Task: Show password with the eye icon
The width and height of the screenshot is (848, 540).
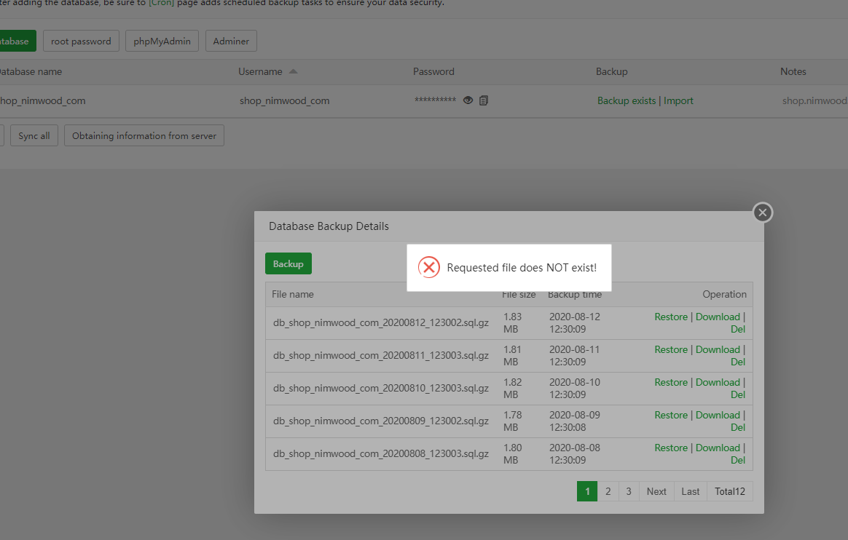Action: point(468,100)
